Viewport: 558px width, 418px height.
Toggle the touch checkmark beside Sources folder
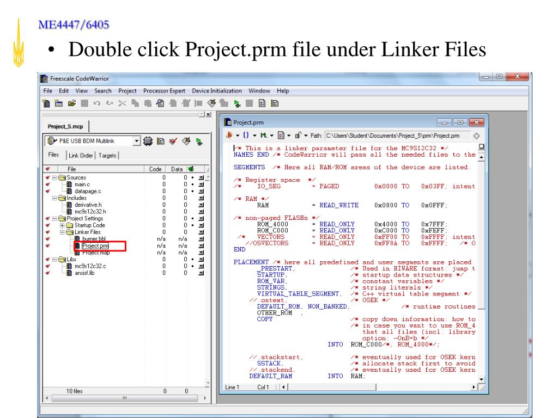(48, 177)
